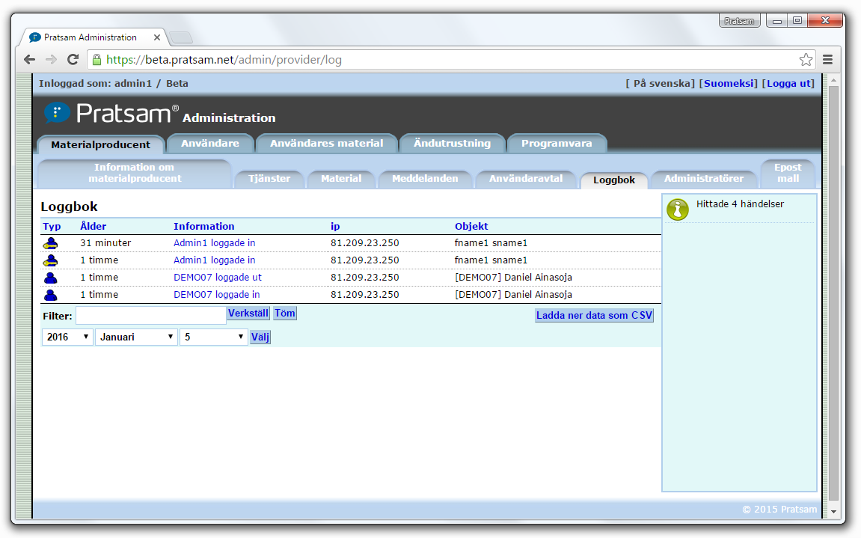Screen dimensions: 861x538
Task: Open the day dropdown showing 5
Action: pos(215,337)
